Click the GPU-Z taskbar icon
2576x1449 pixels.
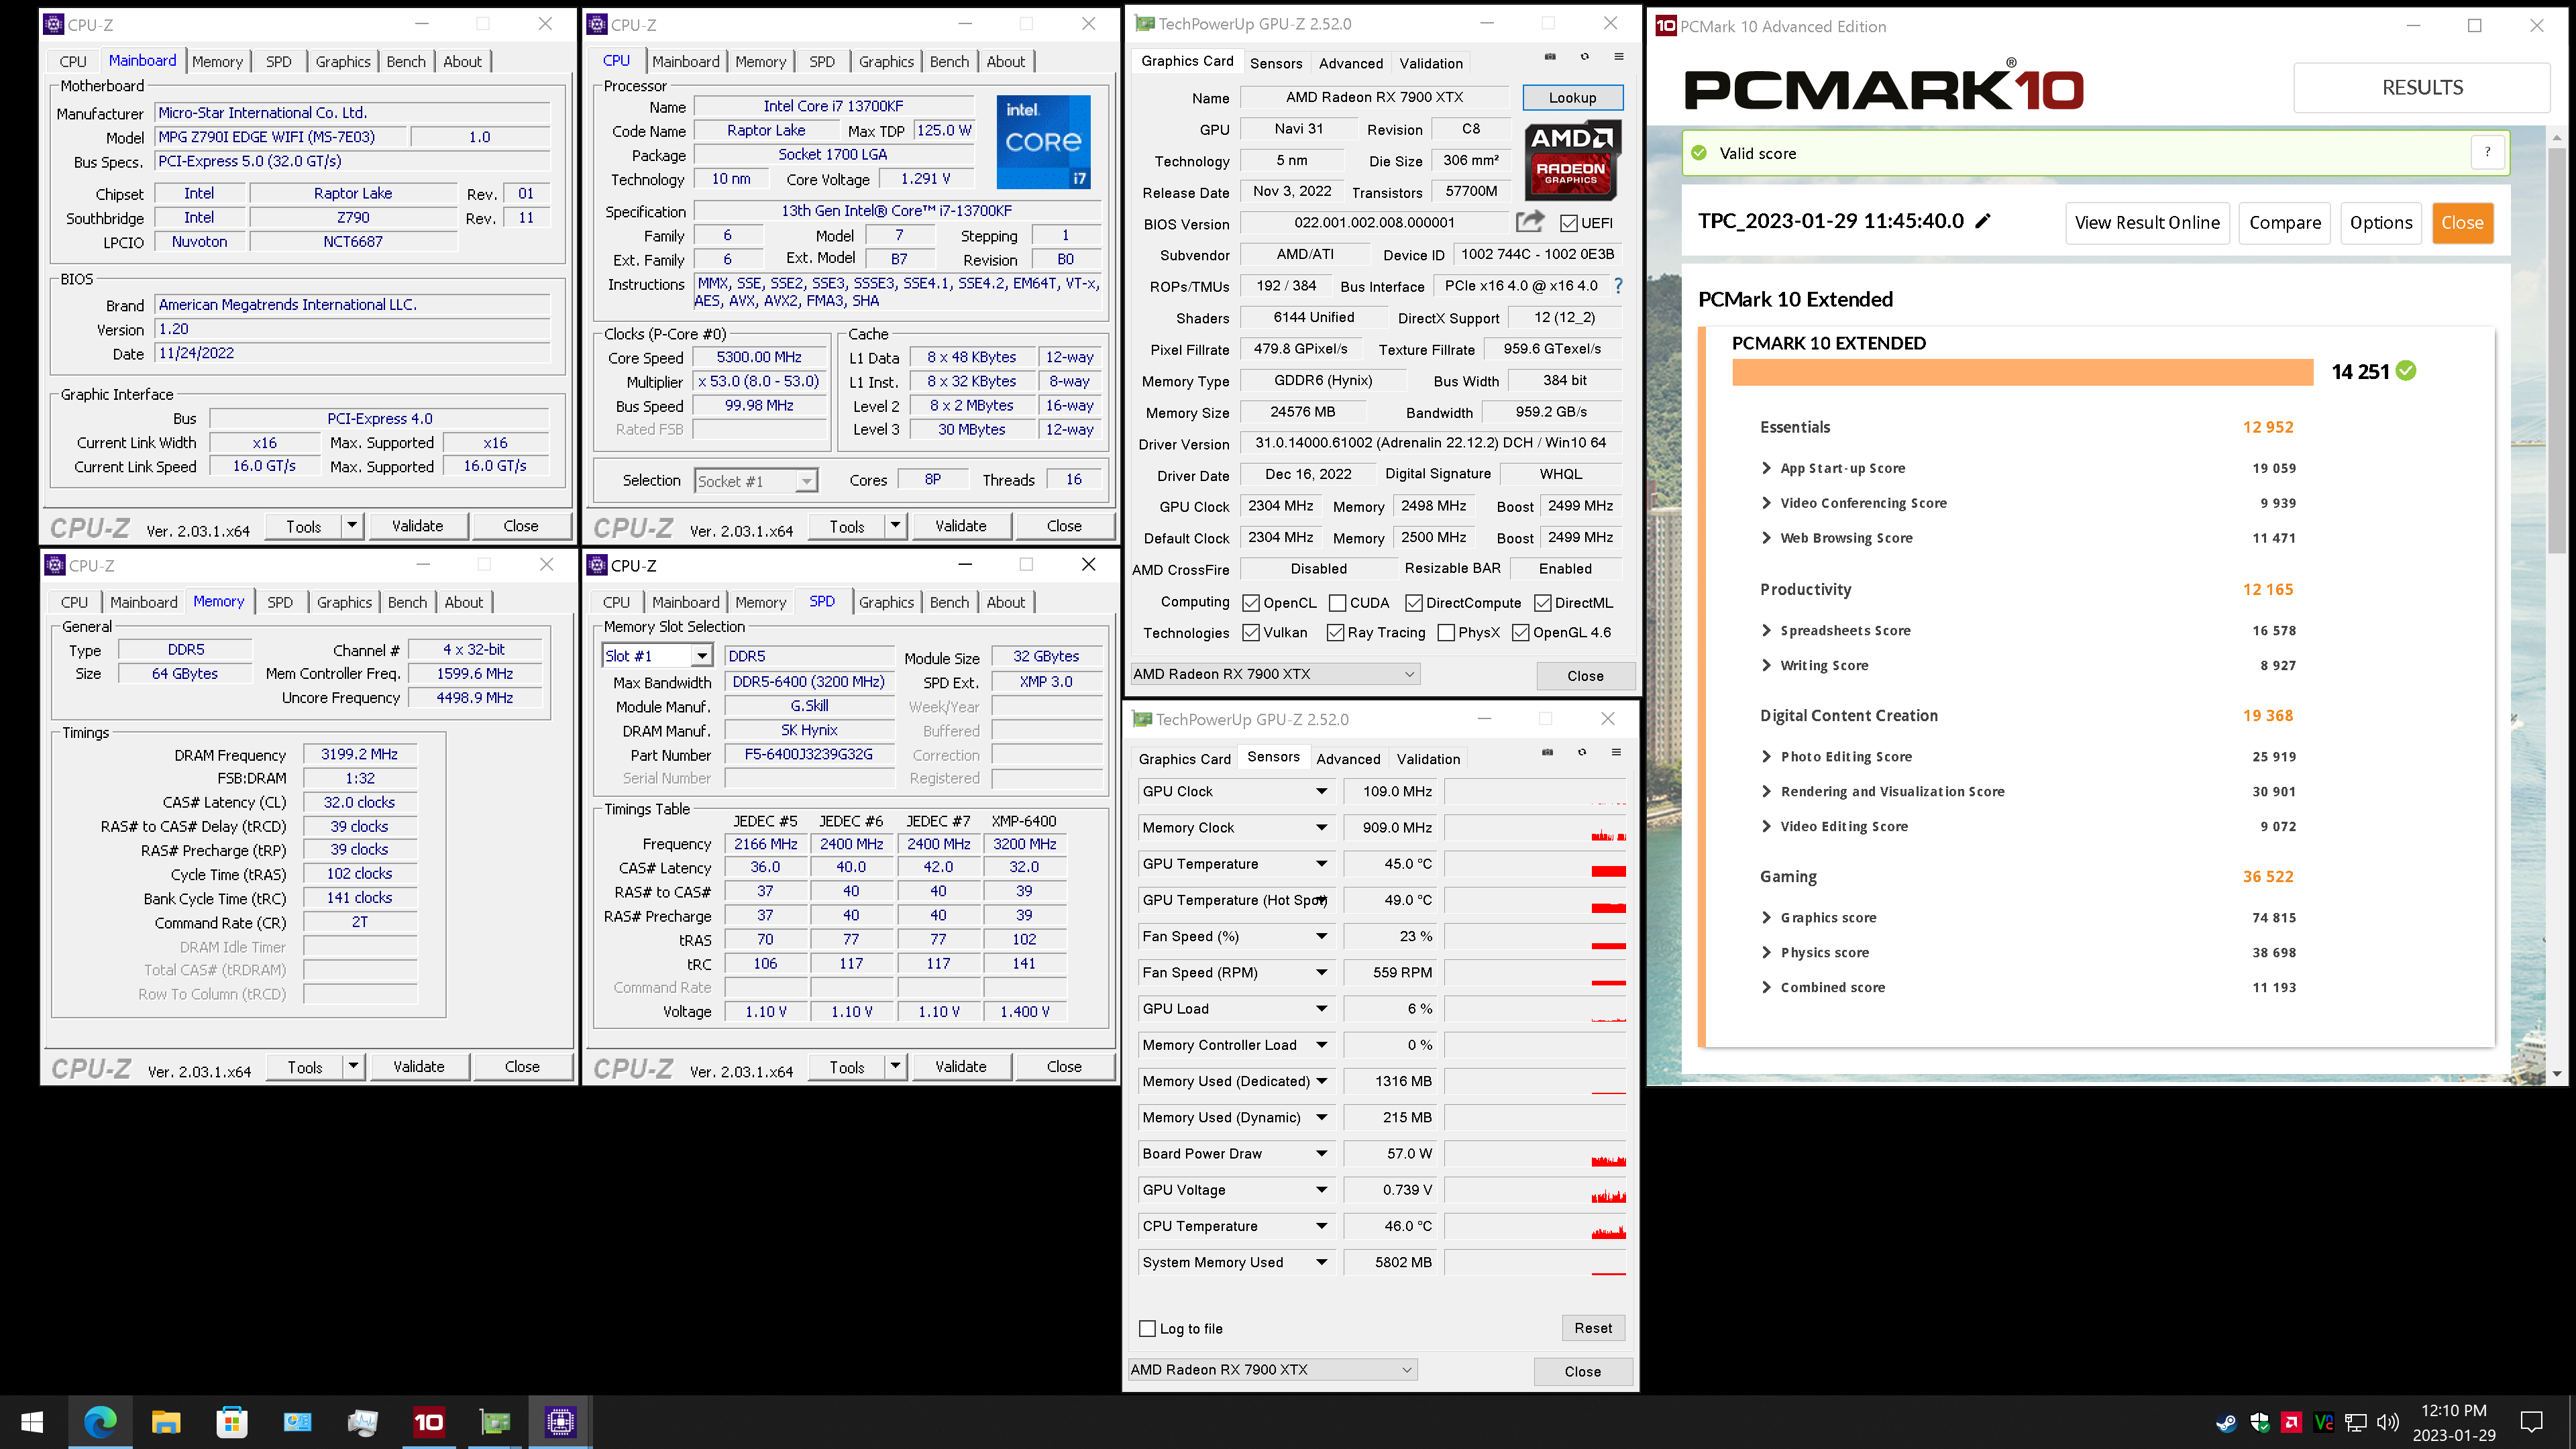(495, 1422)
